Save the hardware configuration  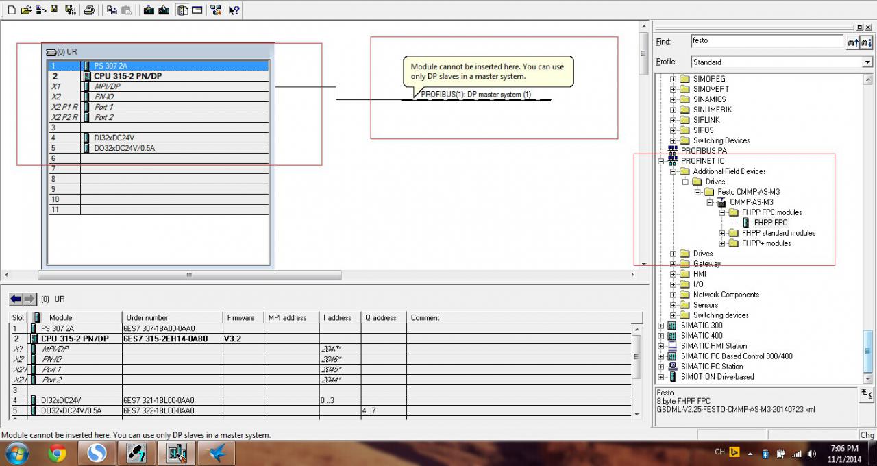(54, 10)
